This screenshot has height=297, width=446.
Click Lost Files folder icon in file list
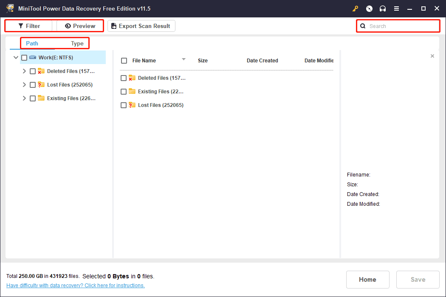click(x=132, y=105)
